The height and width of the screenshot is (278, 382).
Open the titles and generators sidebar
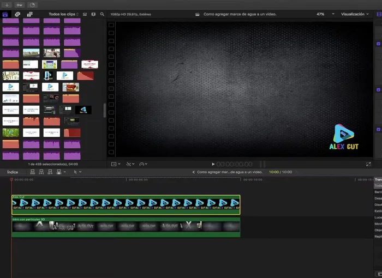point(29,14)
